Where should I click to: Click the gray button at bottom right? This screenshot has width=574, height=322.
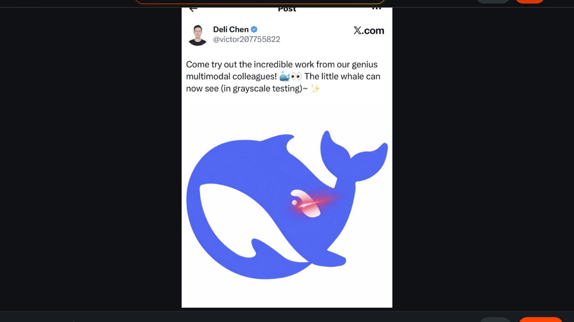pyautogui.click(x=495, y=320)
